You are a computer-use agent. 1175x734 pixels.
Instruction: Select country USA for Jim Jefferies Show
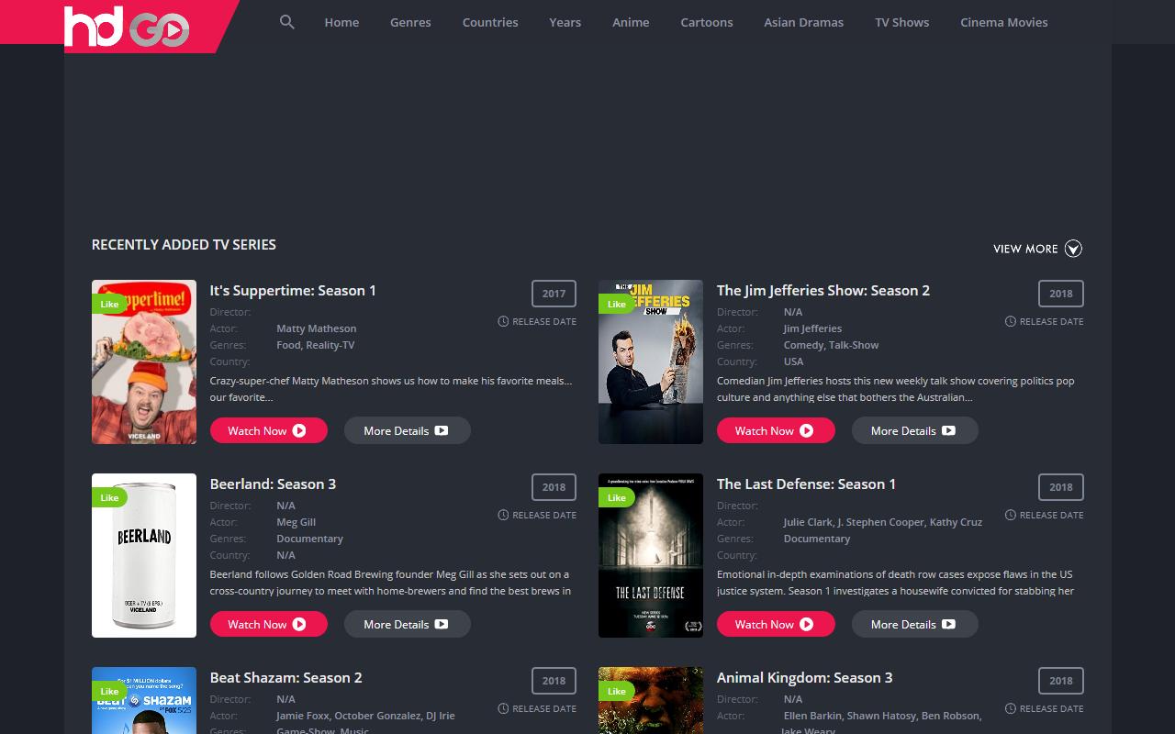(x=793, y=361)
